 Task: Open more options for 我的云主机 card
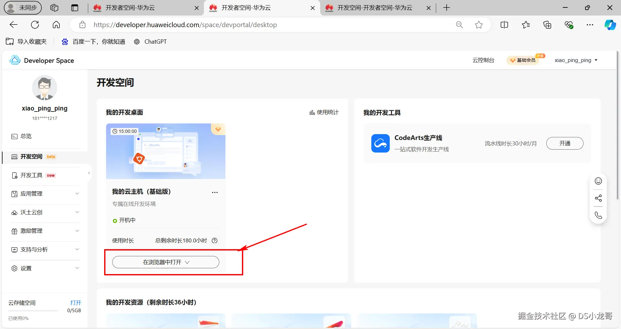coord(215,192)
